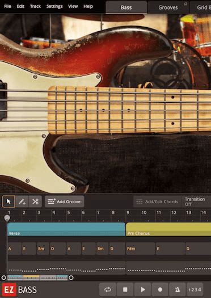Open the Help menu
The image size is (211, 298).
pos(88,6)
